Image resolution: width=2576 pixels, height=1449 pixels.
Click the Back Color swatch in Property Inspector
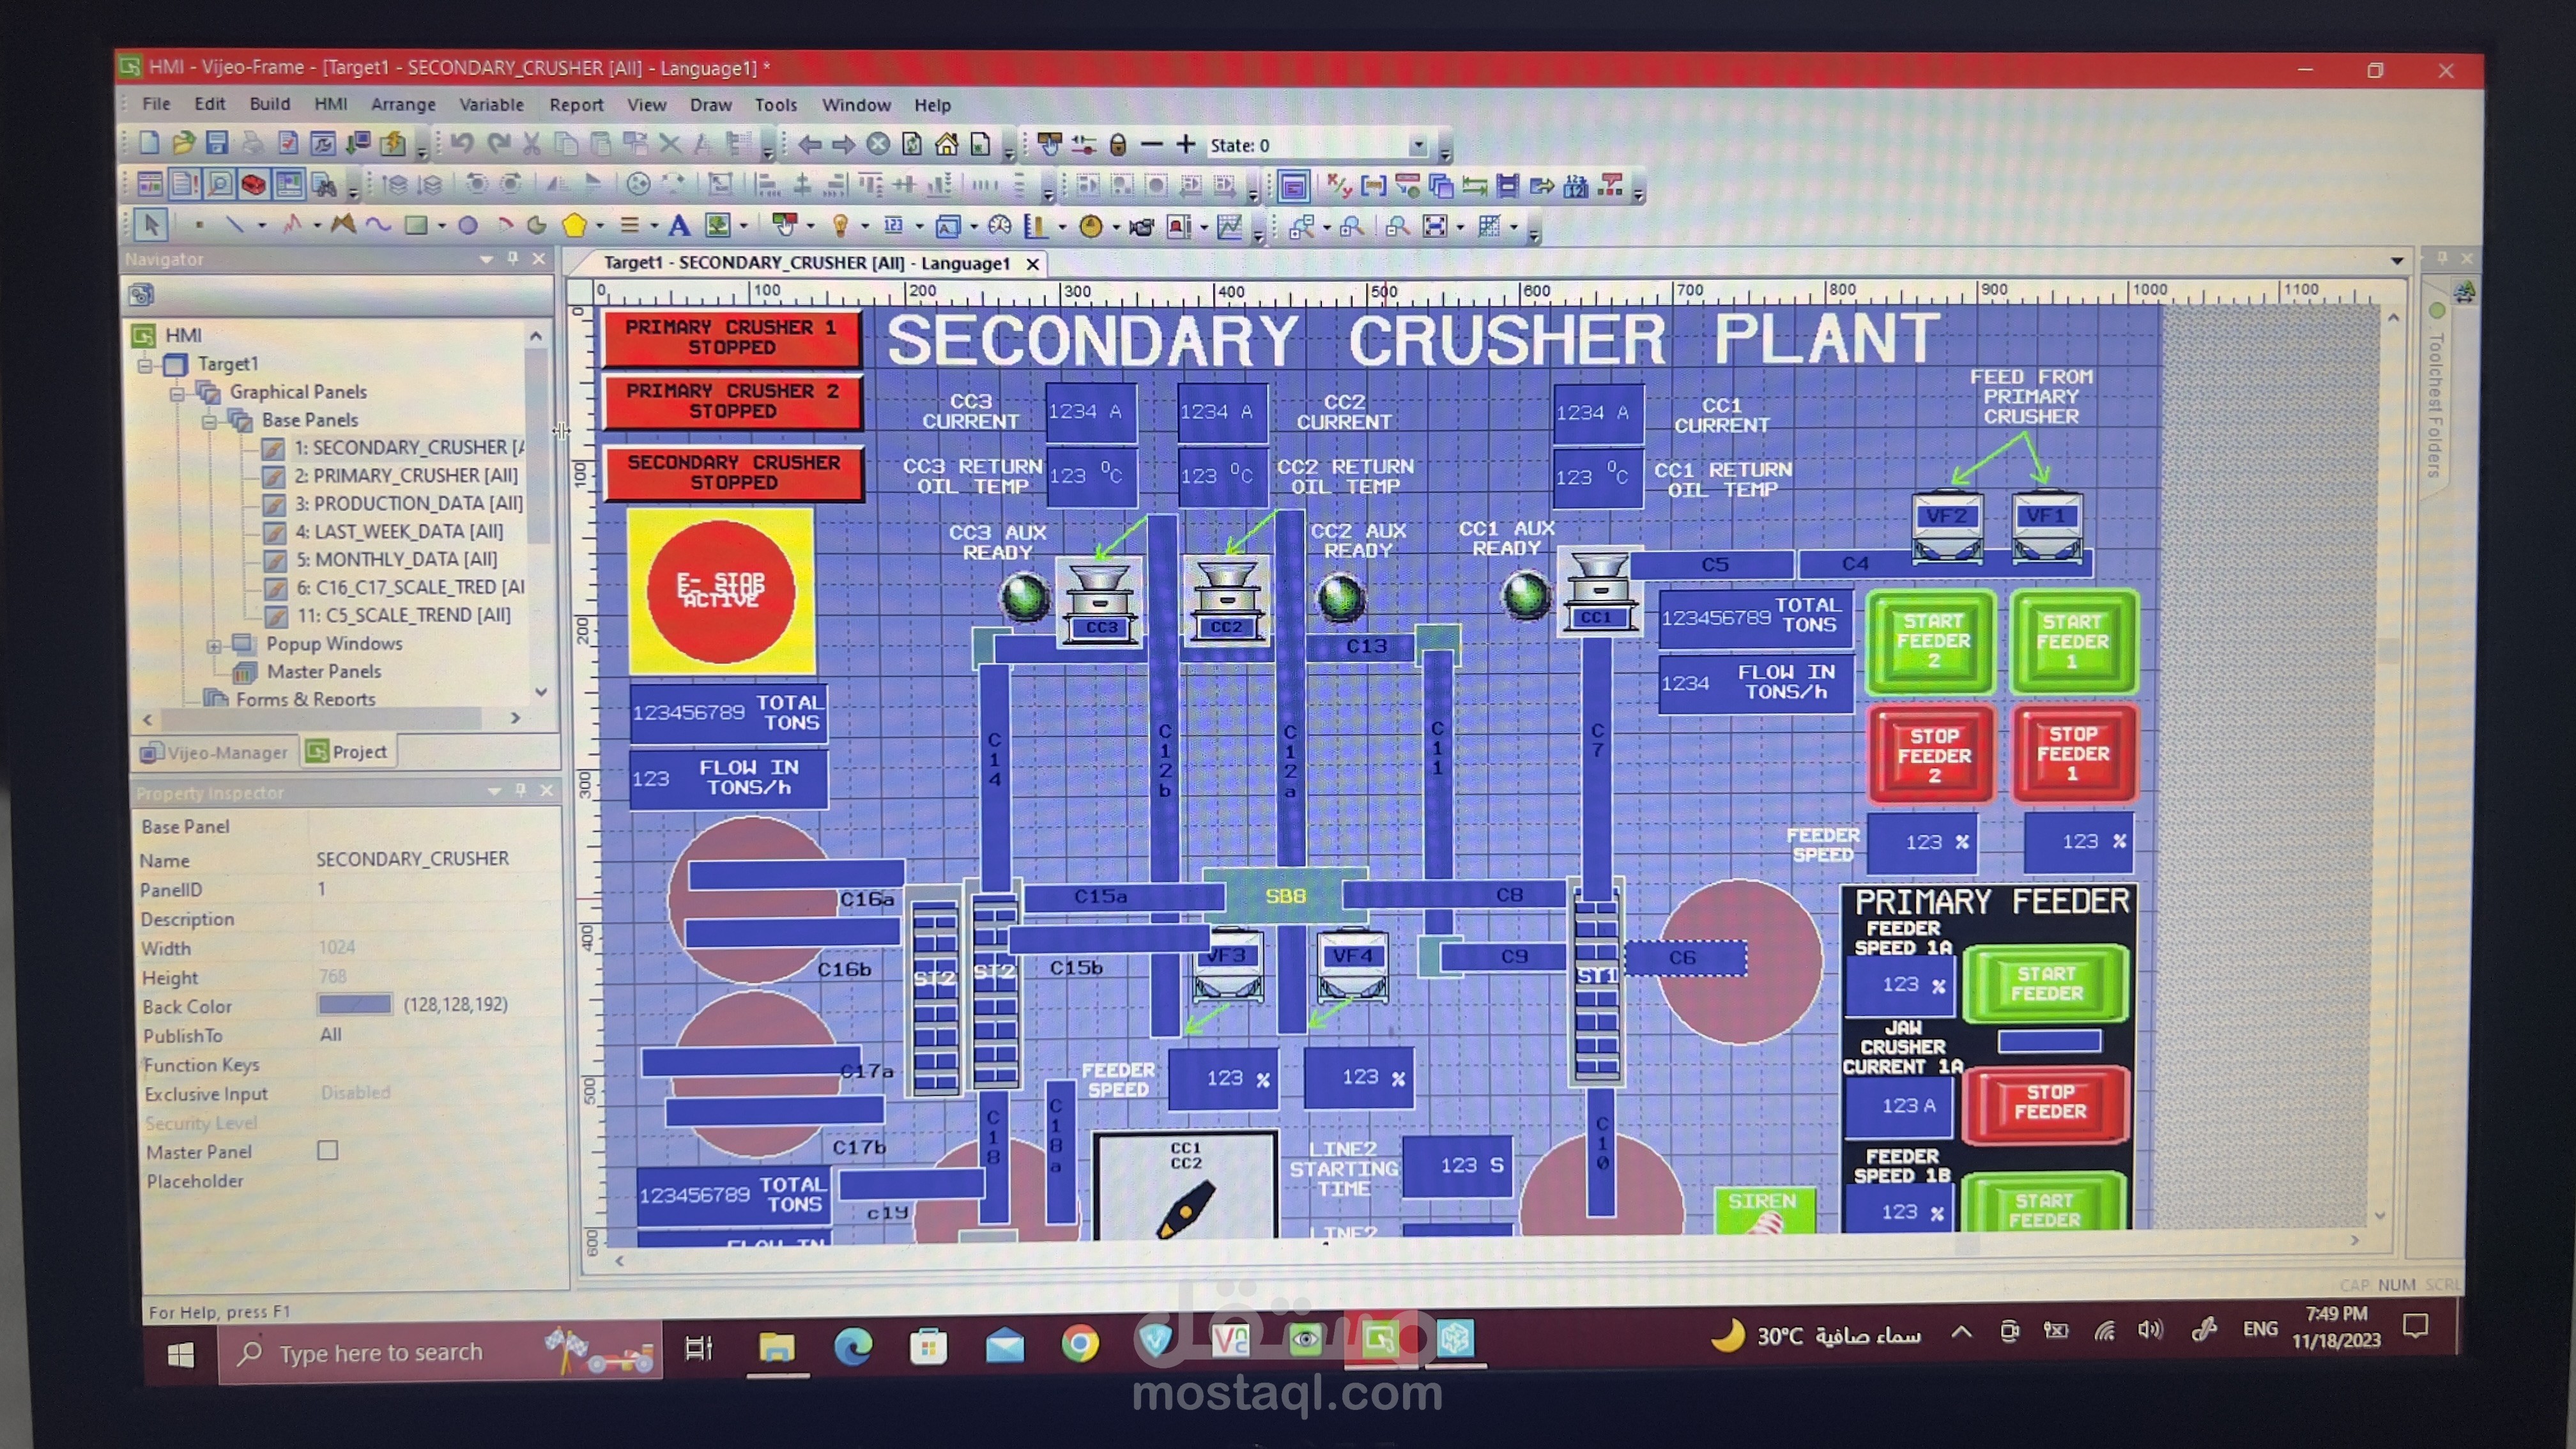355,1005
